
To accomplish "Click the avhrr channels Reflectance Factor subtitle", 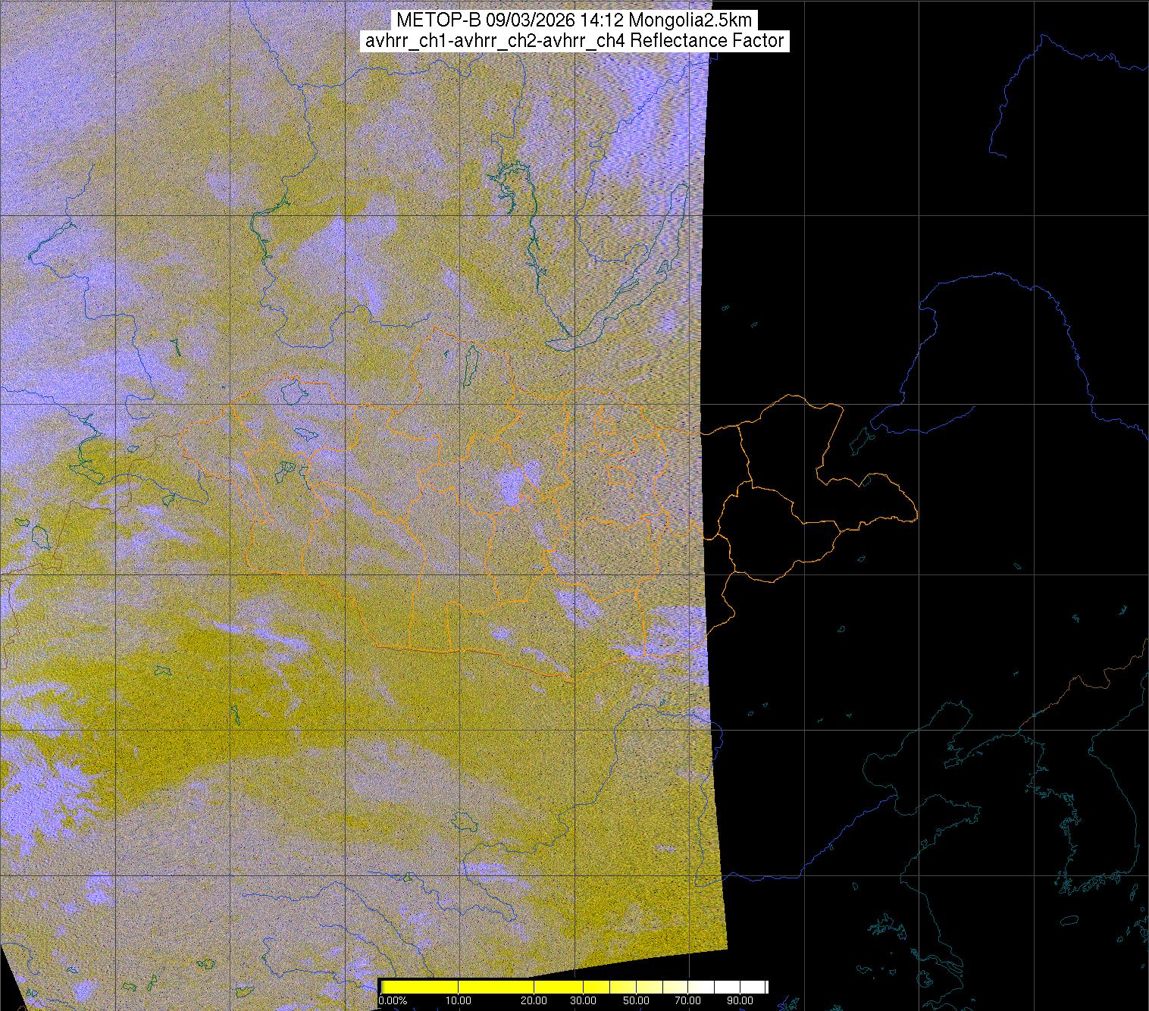I will pyautogui.click(x=573, y=41).
